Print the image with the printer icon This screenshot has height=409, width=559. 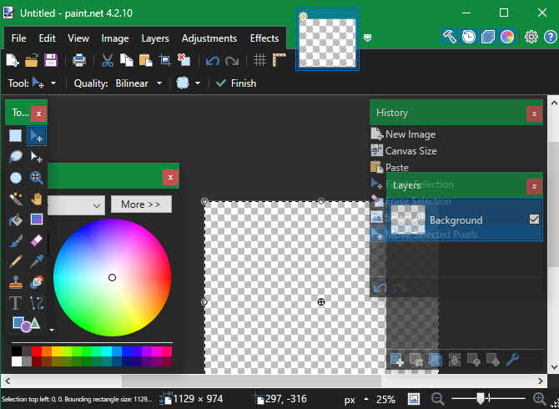tap(79, 60)
